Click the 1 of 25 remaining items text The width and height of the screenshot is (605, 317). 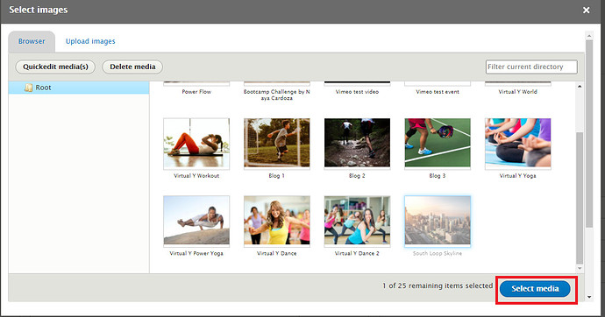click(438, 285)
